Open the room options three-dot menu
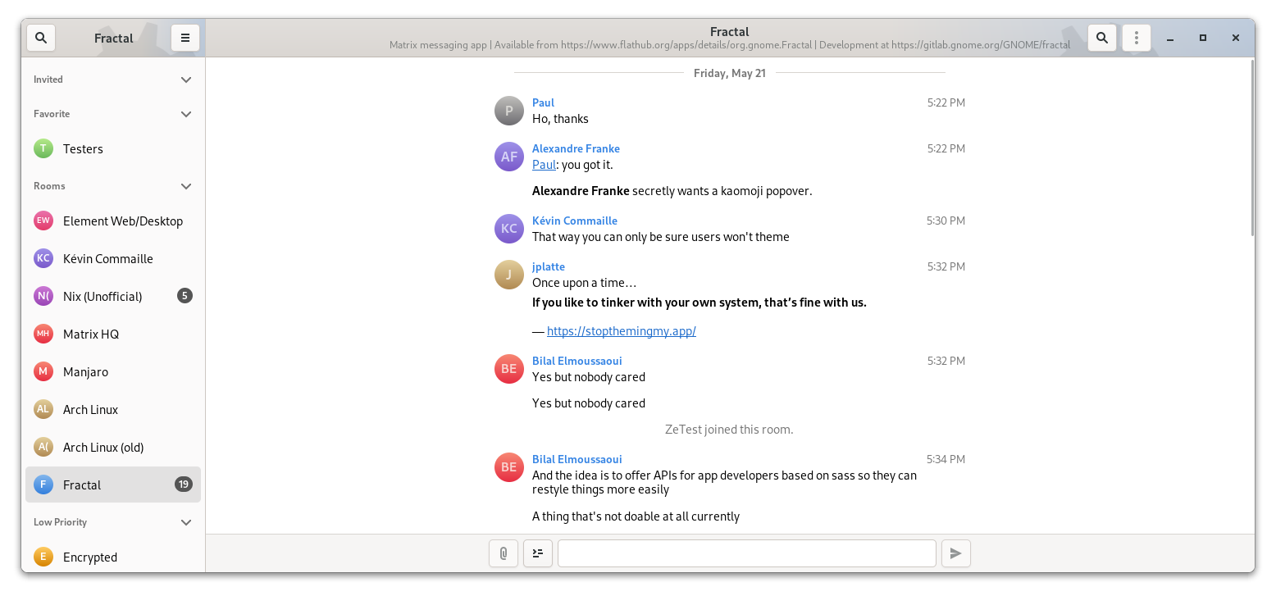 tap(1136, 38)
